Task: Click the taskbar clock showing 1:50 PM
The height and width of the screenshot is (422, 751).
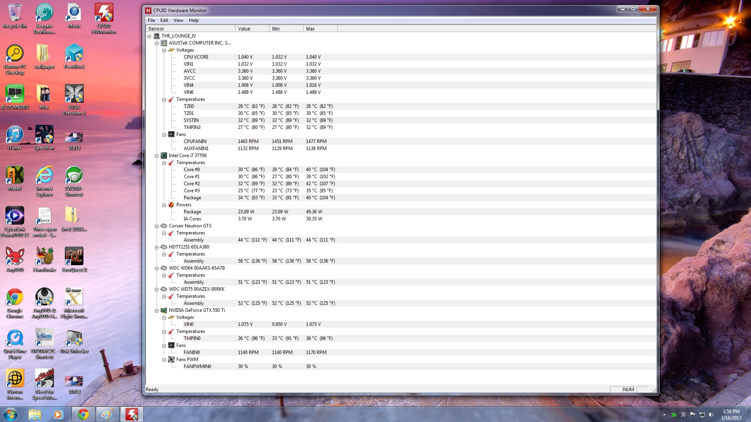Action: click(731, 415)
